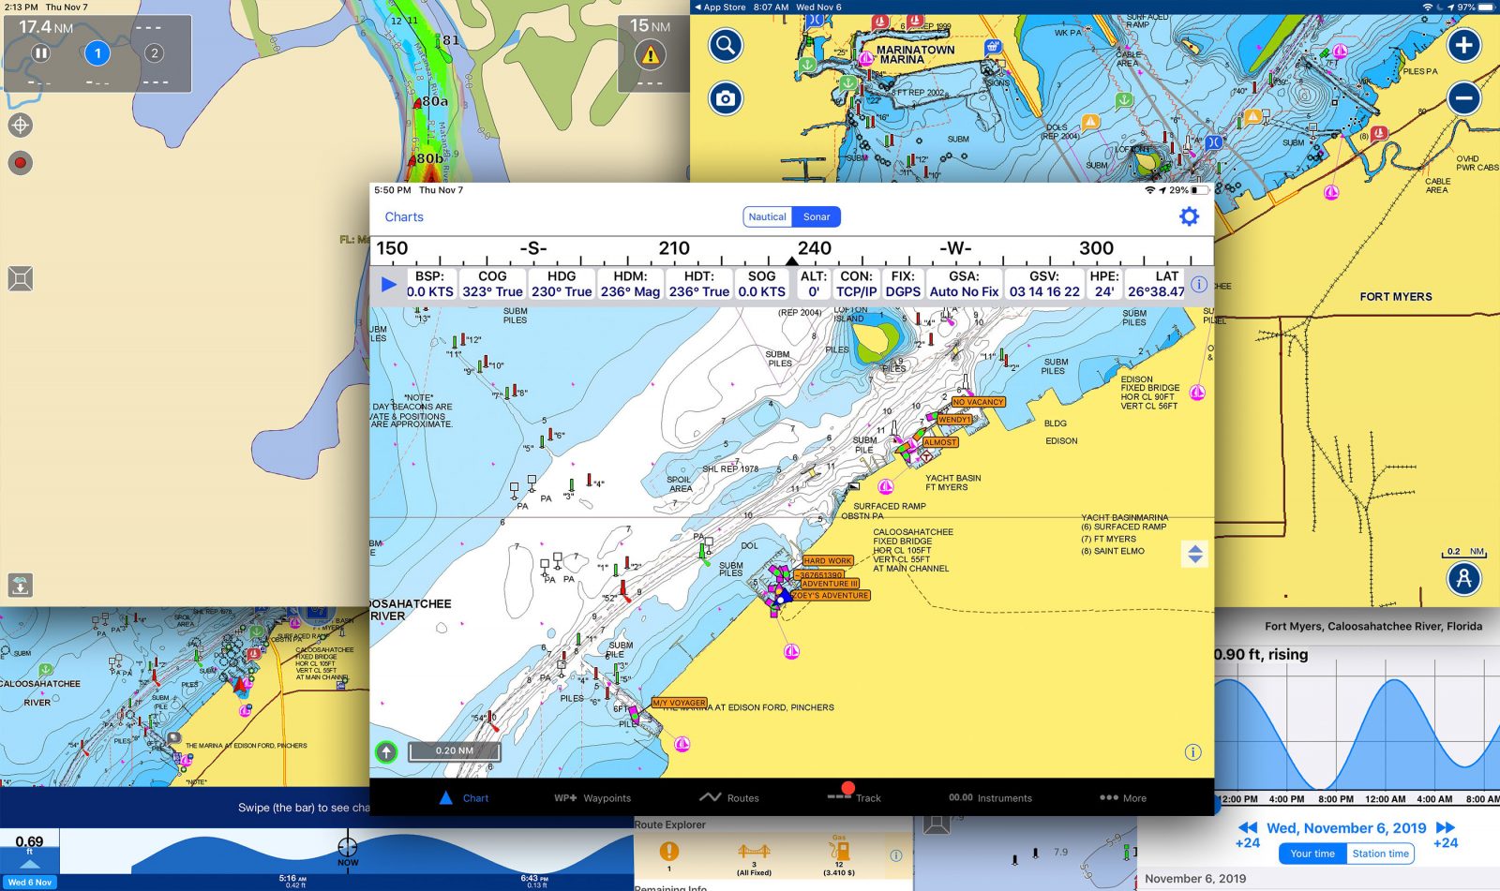Tap the 17.4 NM distance readout
Image resolution: width=1500 pixels, height=891 pixels.
(46, 27)
